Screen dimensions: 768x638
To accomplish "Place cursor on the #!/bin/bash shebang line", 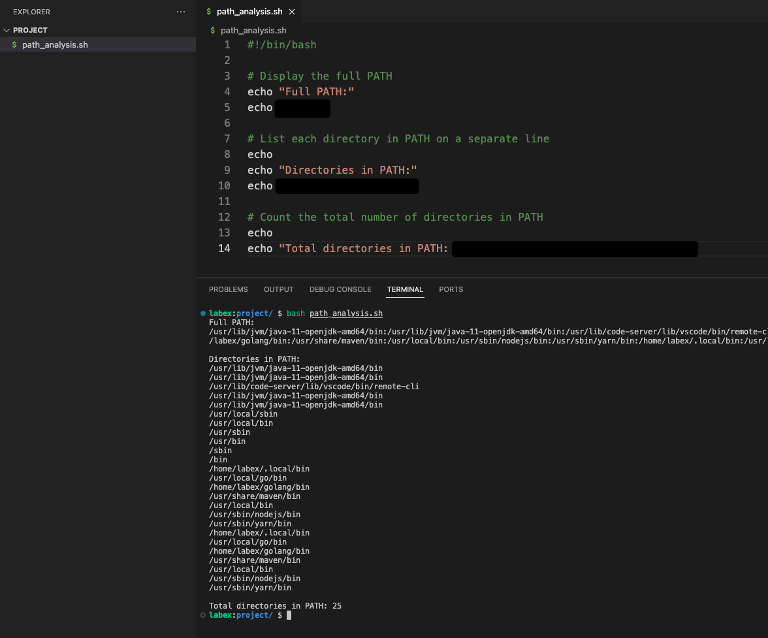I will click(x=281, y=45).
